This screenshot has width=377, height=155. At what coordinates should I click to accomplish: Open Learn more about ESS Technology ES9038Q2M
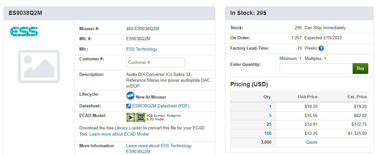(159, 149)
